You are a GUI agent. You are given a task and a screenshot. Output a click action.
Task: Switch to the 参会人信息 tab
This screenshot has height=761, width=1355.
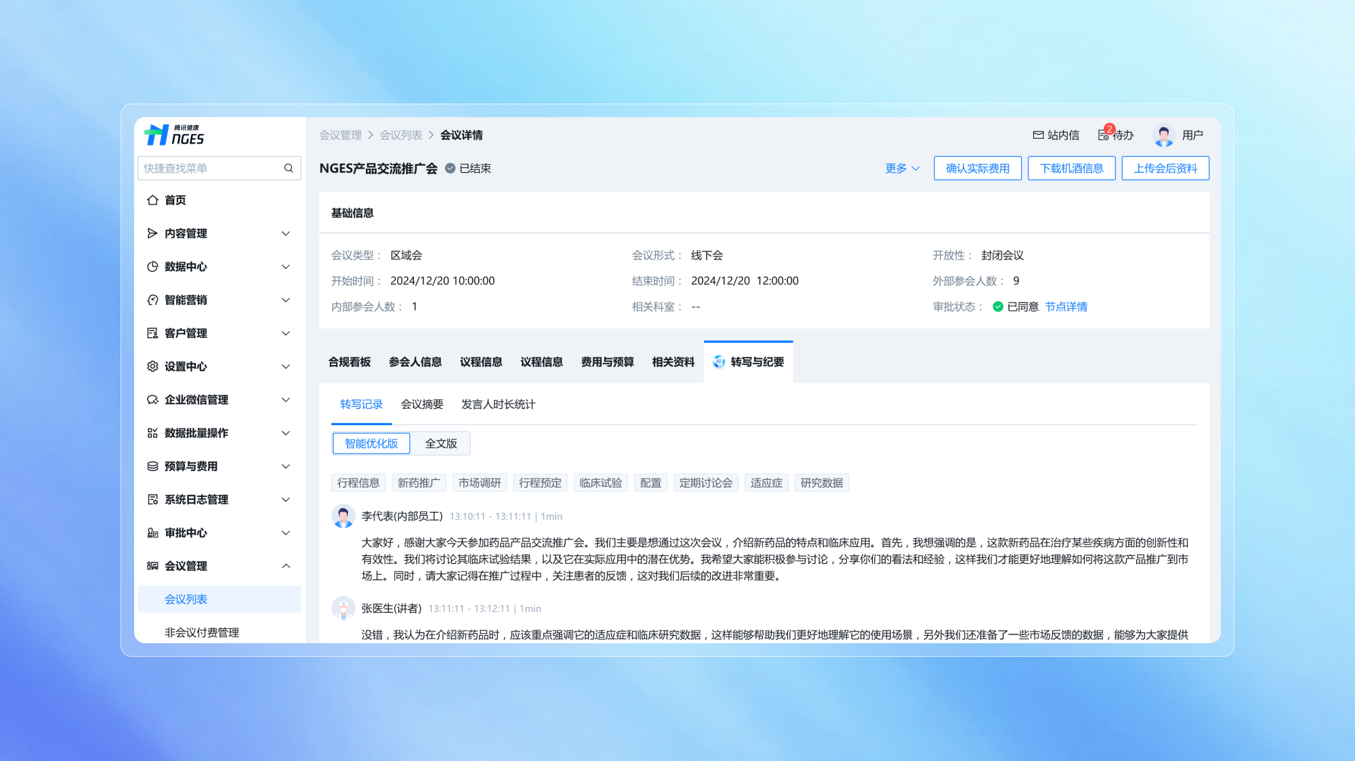click(415, 362)
